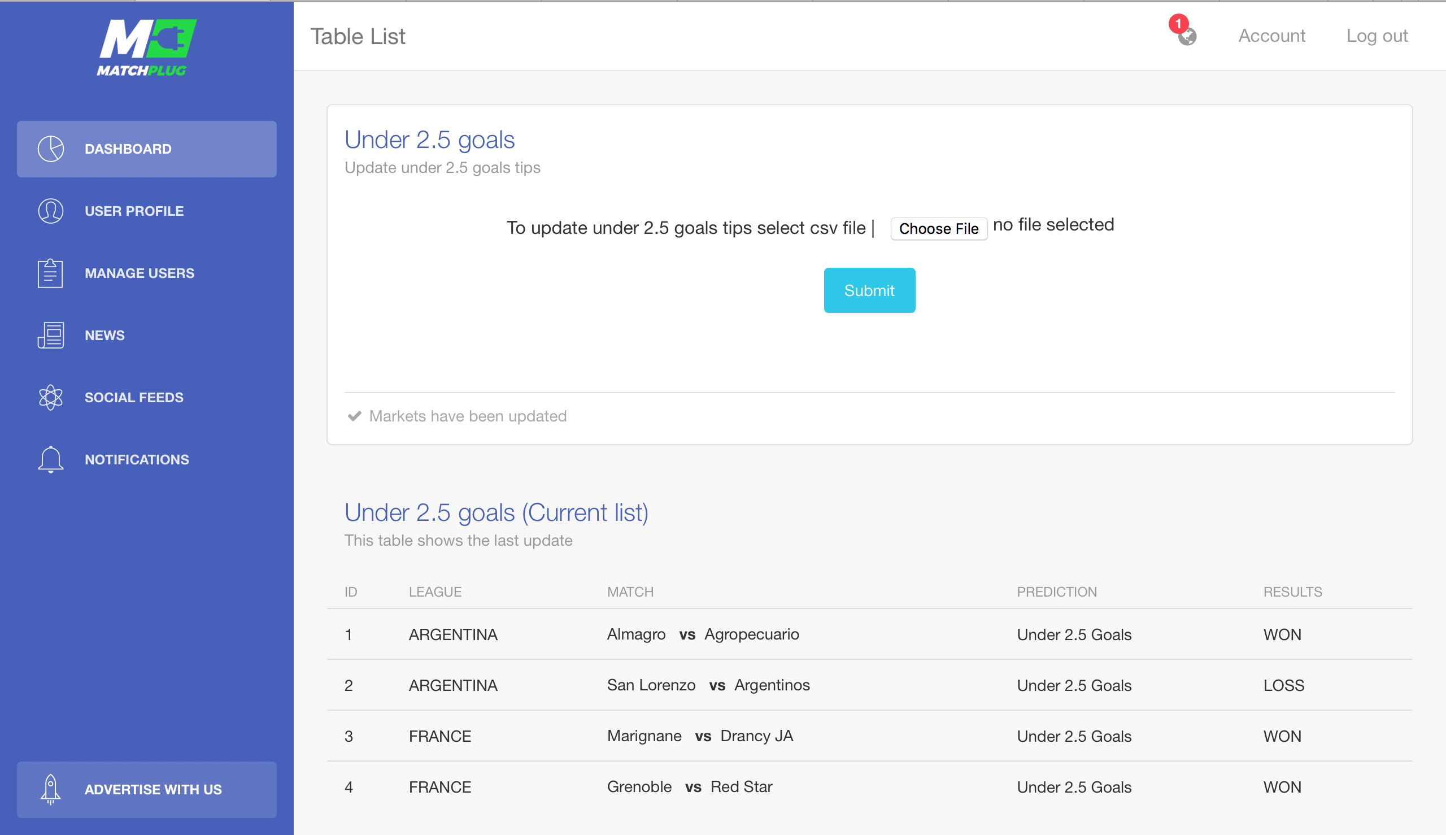Open the Account link
1446x835 pixels.
pos(1271,36)
